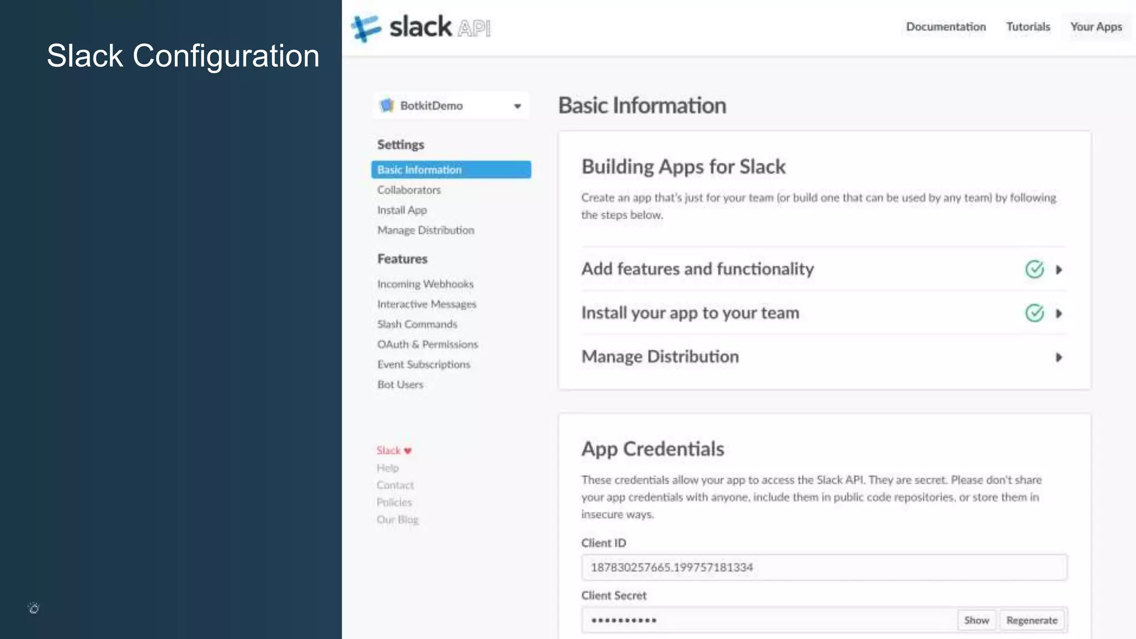This screenshot has height=639, width=1136.
Task: Select Basic Information in Settings sidebar
Action: click(451, 170)
